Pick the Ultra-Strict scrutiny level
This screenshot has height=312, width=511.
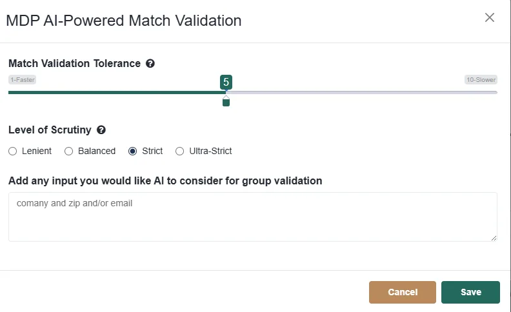179,151
